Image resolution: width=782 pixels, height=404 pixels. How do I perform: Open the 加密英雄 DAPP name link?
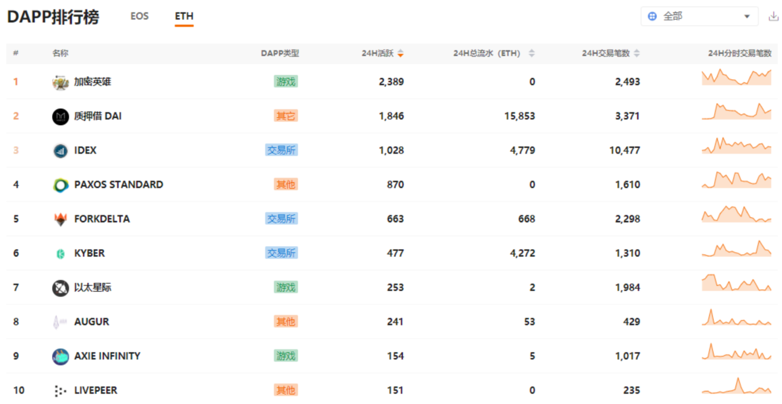coord(93,82)
